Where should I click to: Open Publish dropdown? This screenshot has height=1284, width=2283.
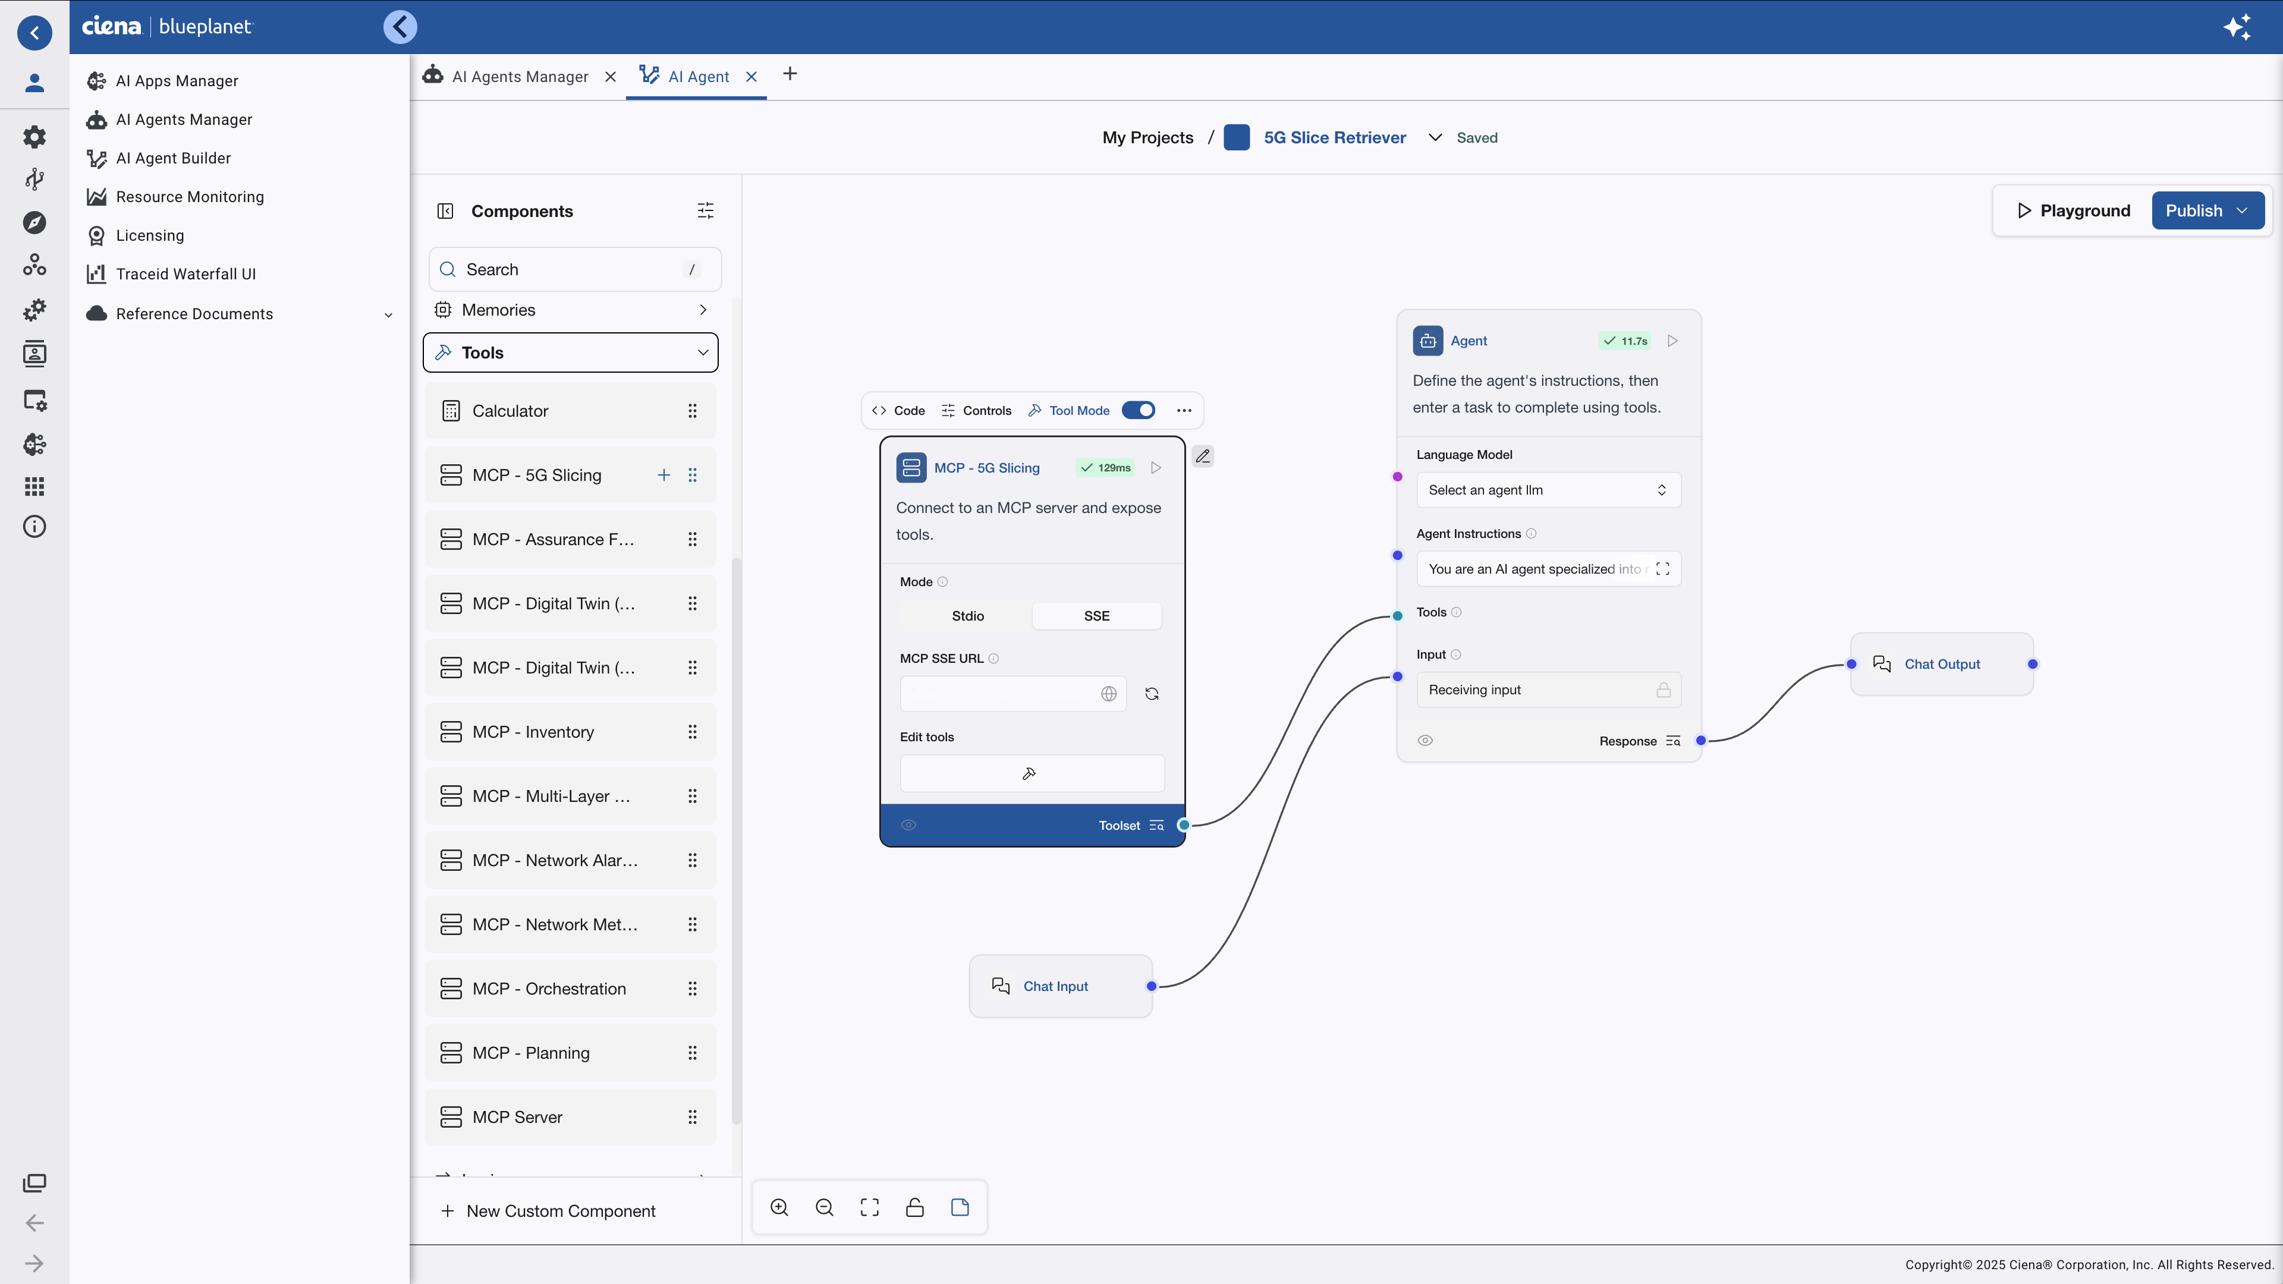coord(2209,211)
